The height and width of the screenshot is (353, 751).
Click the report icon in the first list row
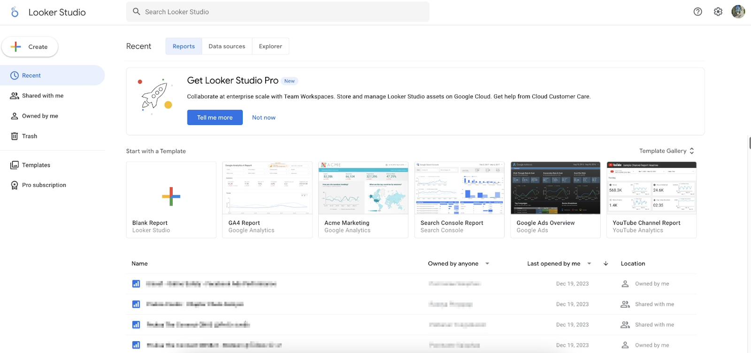click(x=136, y=284)
